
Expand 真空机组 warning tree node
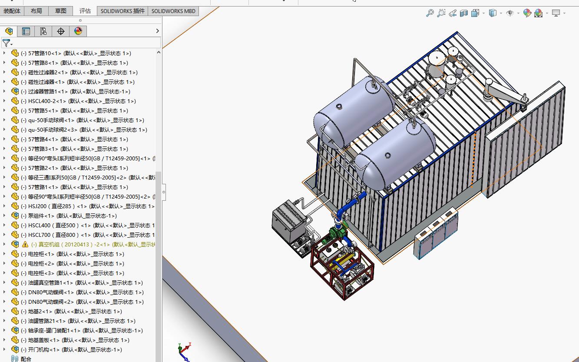(4, 244)
